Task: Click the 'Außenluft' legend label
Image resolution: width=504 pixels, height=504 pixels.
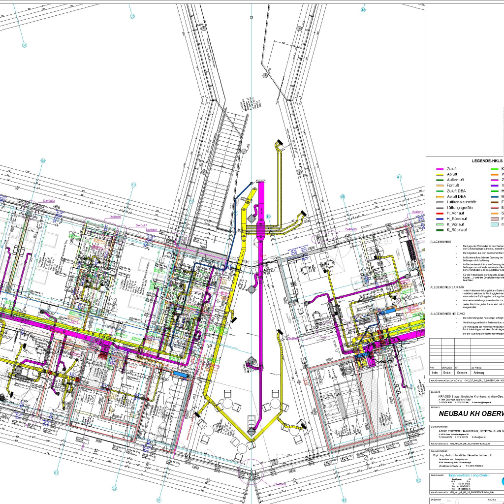Action: [x=455, y=180]
